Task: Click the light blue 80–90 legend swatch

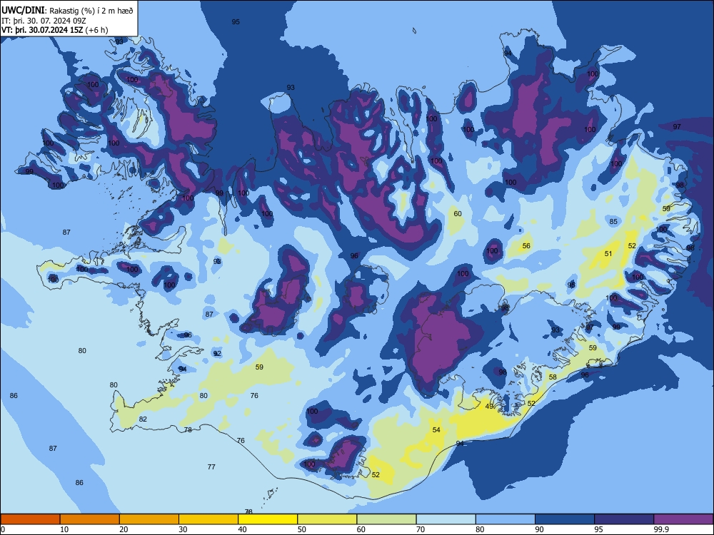Action: [506, 519]
